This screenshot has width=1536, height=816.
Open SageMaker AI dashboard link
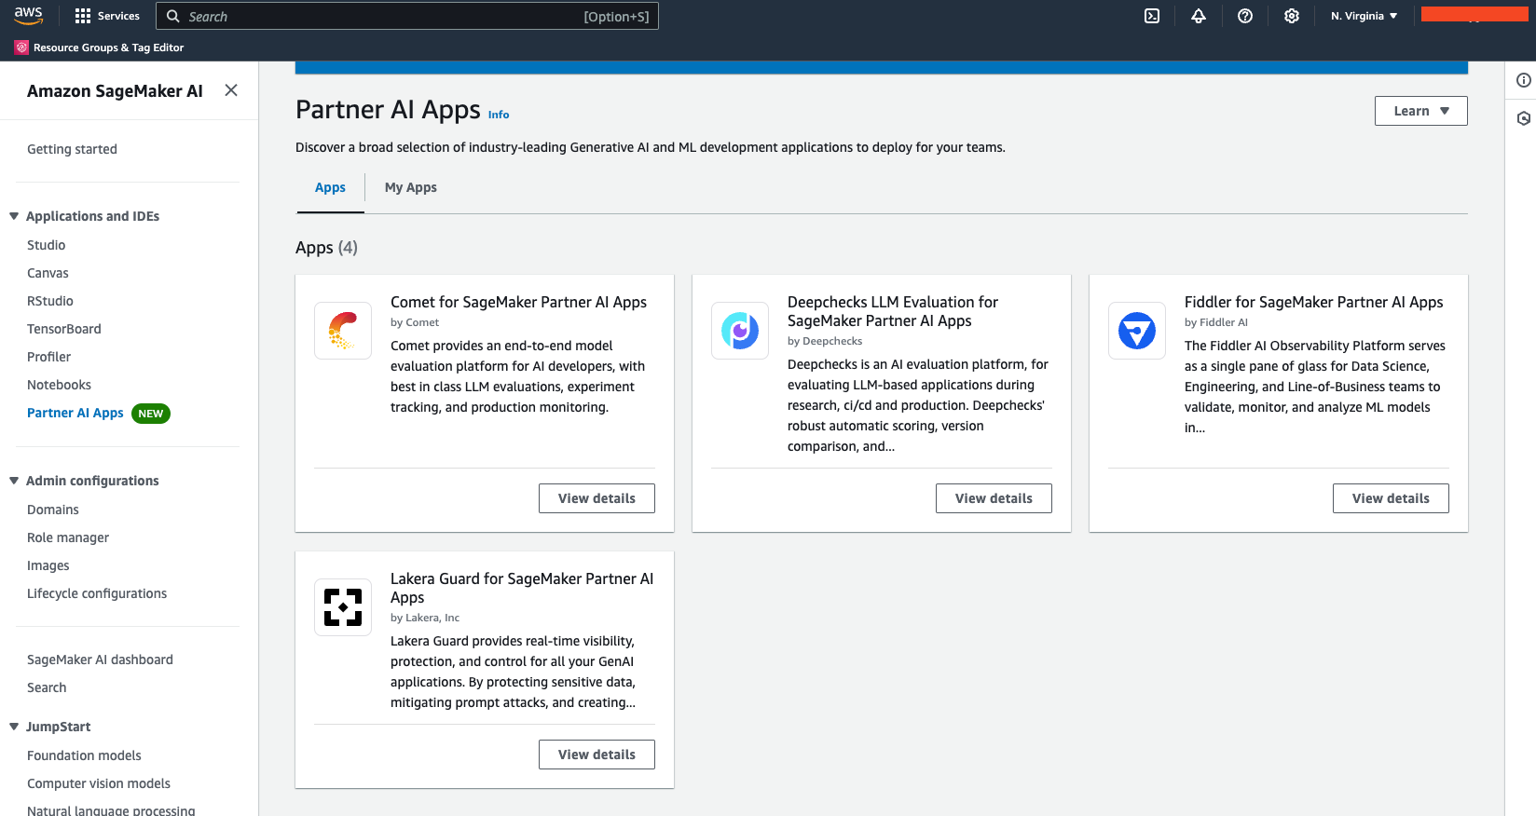pos(100,660)
